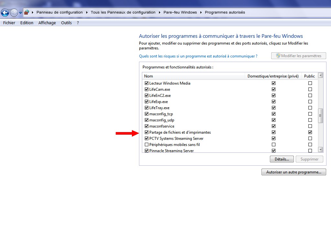The image size is (331, 248).
Task: Open the Outils menu
Action: (66, 23)
